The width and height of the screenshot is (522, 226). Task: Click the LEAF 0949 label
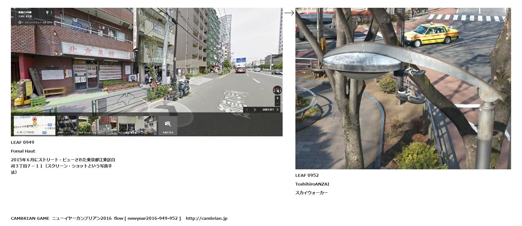22,142
